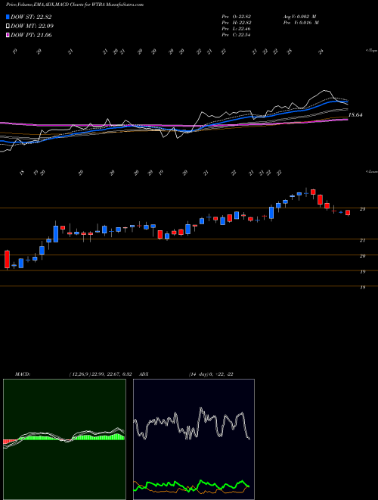This screenshot has height=500, width=378.
Task: Click the blue DOW ST legend swatch
Action: point(8,17)
